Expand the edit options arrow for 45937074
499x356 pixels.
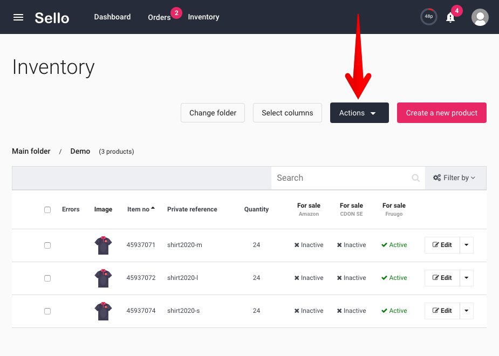click(467, 311)
